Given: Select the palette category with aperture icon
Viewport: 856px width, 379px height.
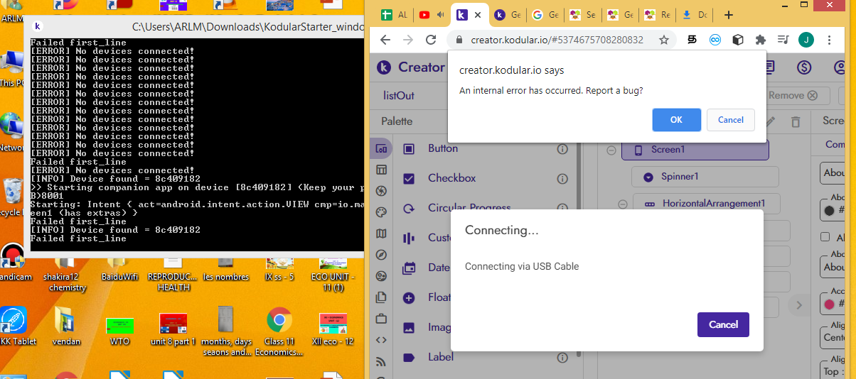Looking at the screenshot, I should click(381, 191).
